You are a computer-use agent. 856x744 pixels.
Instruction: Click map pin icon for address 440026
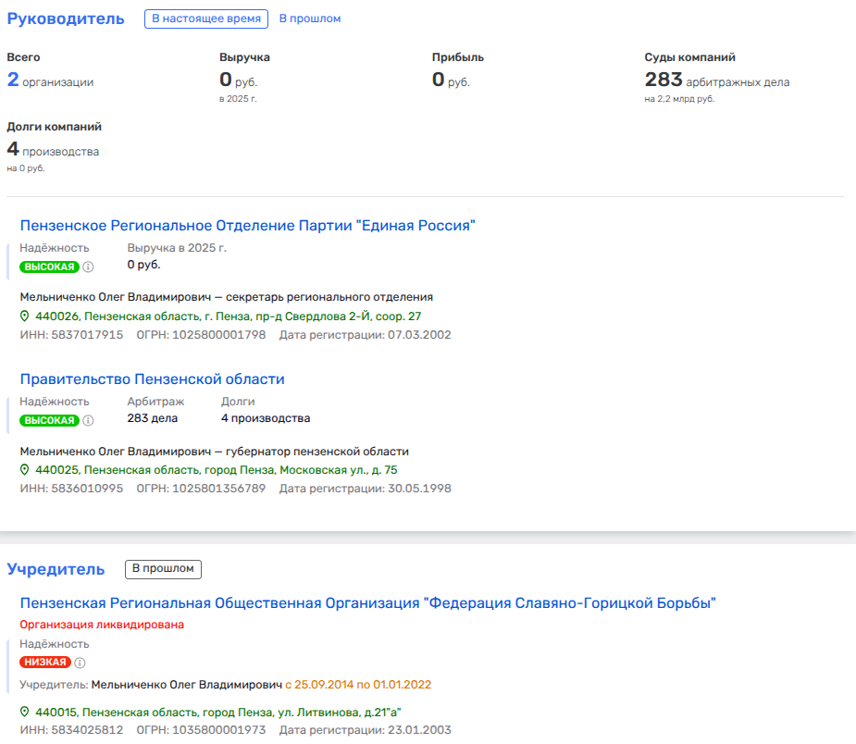26,316
